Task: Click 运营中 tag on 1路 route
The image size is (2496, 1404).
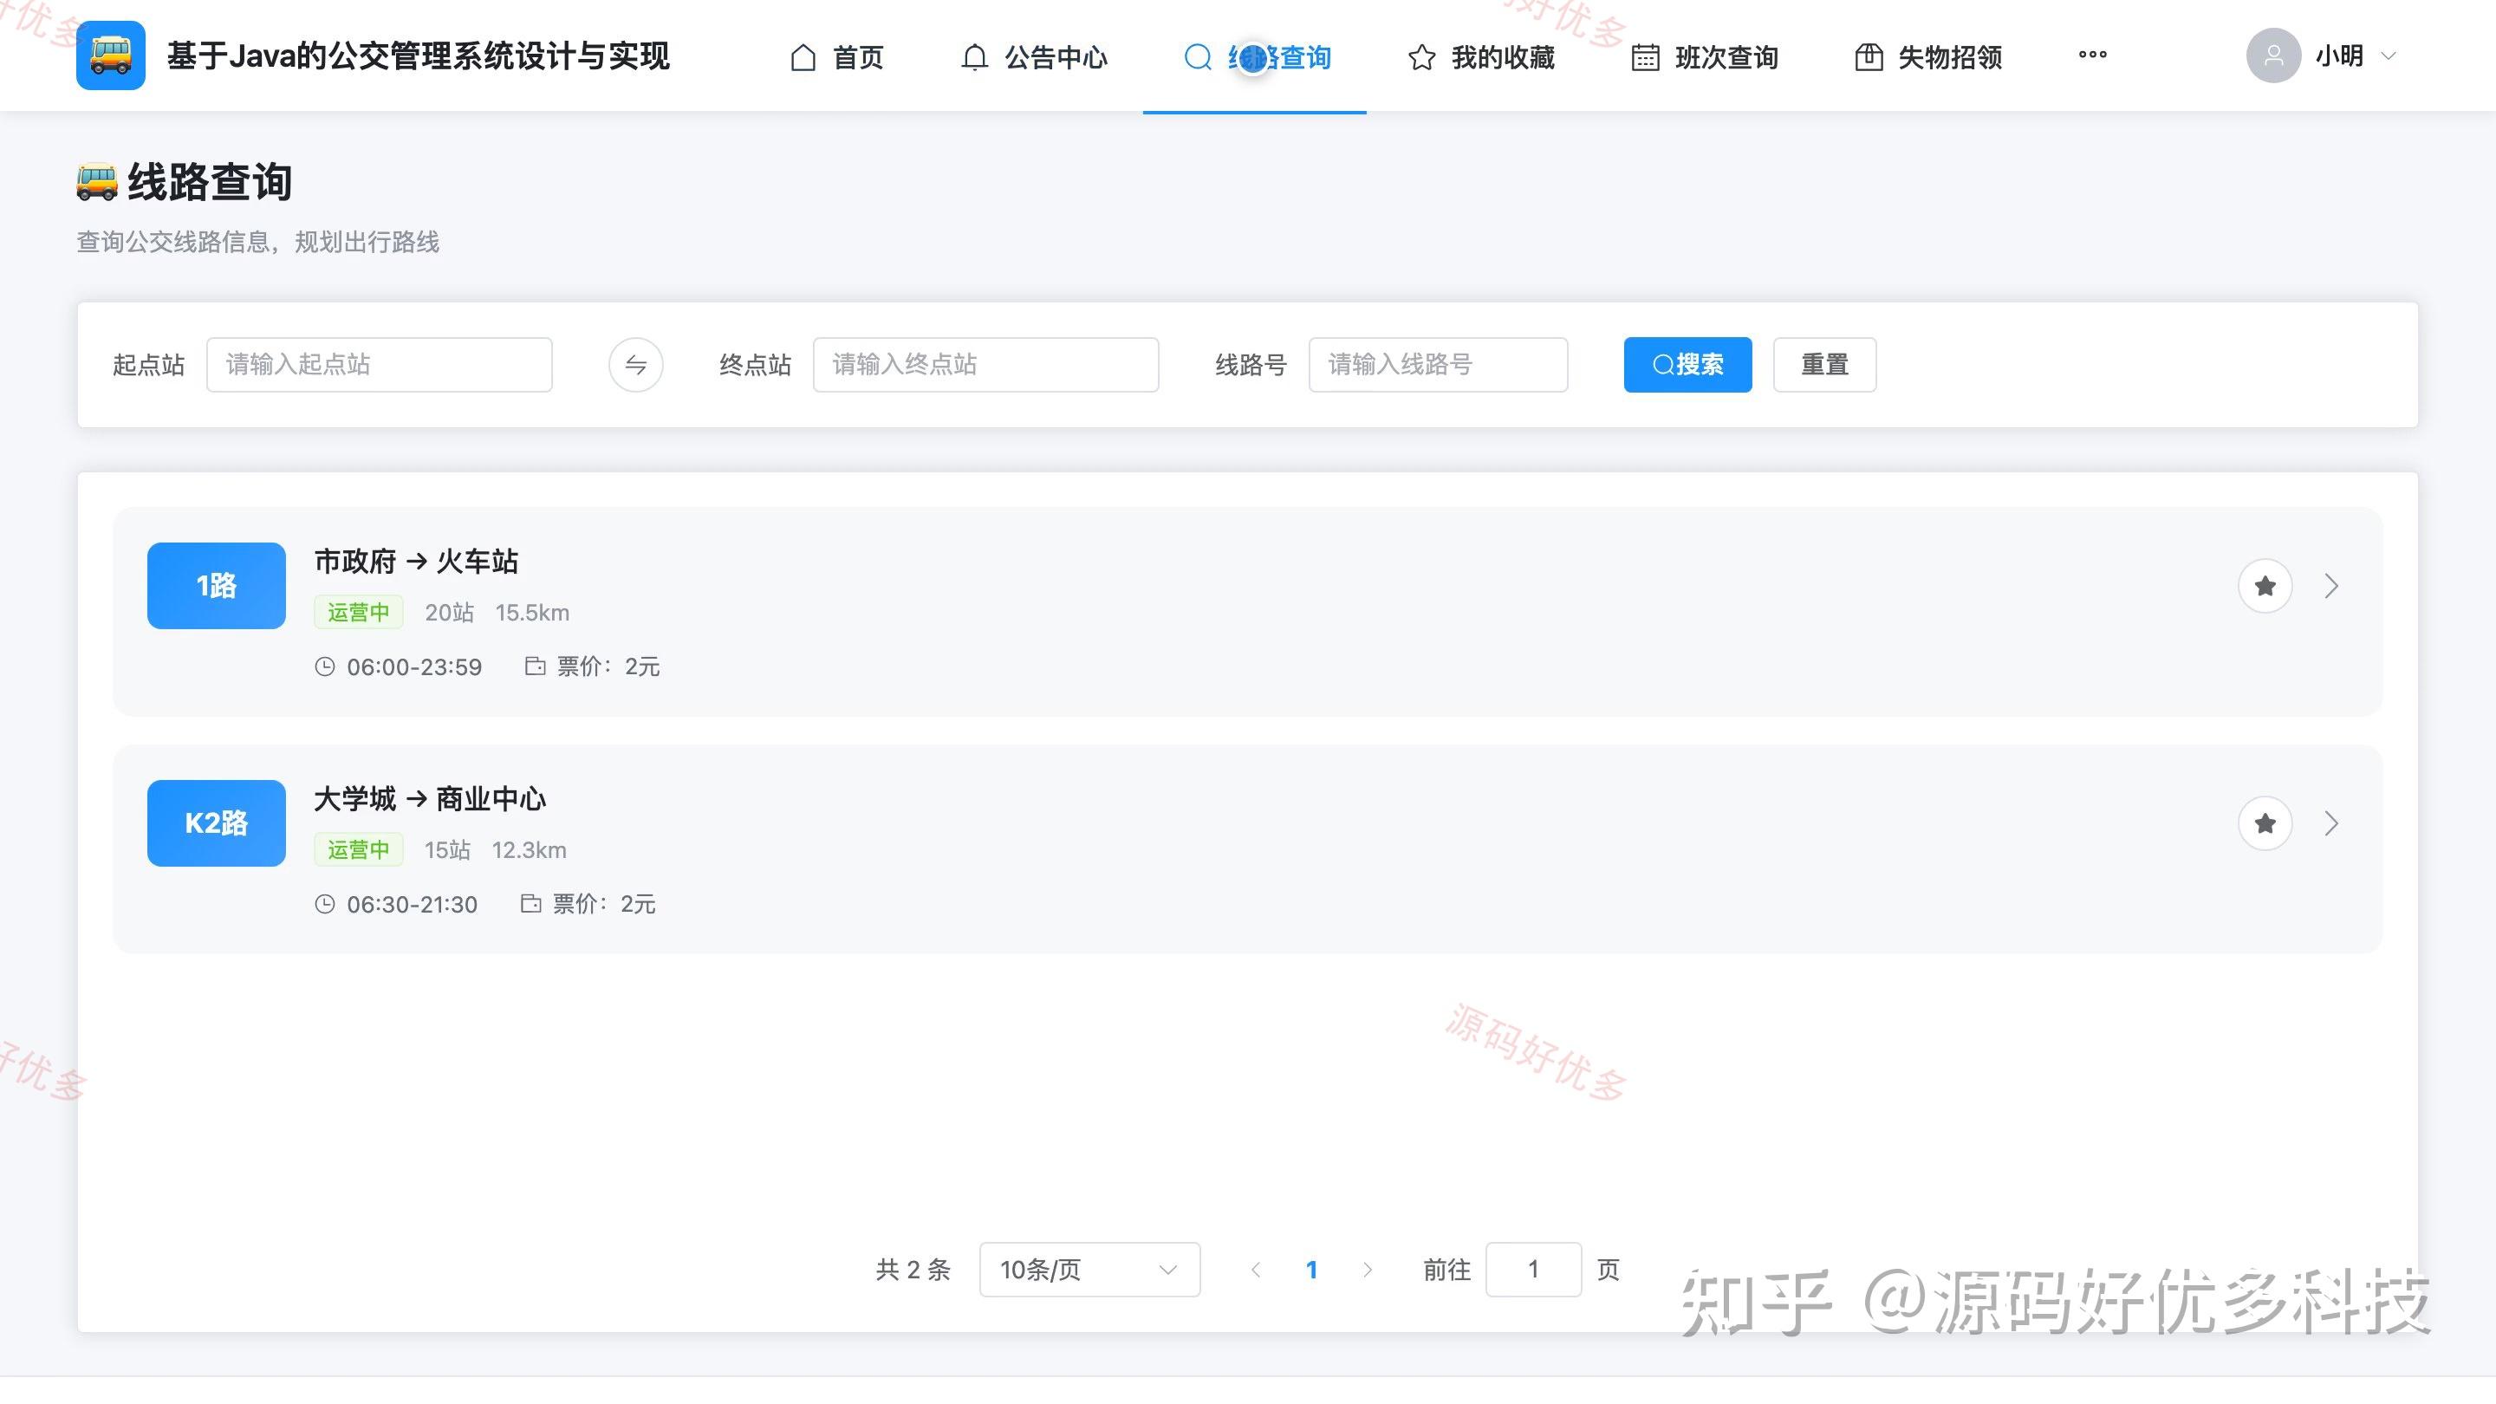Action: 358,613
